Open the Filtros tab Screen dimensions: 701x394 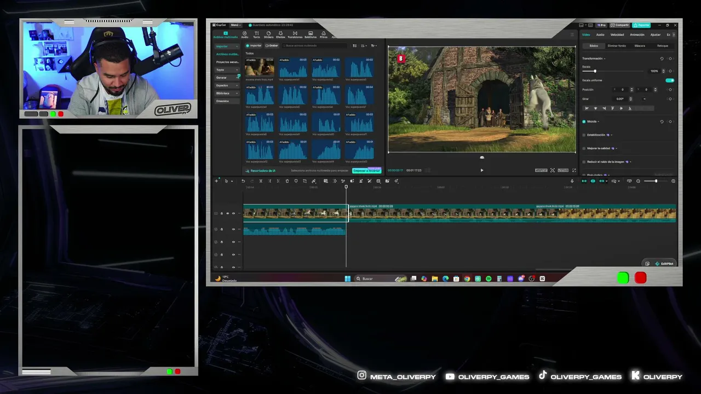(324, 34)
